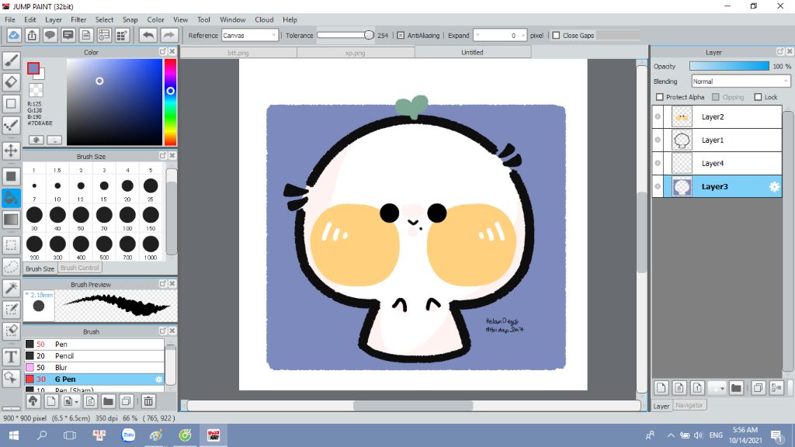This screenshot has height=447, width=795.
Task: Switch to Navigator tab
Action: click(689, 405)
